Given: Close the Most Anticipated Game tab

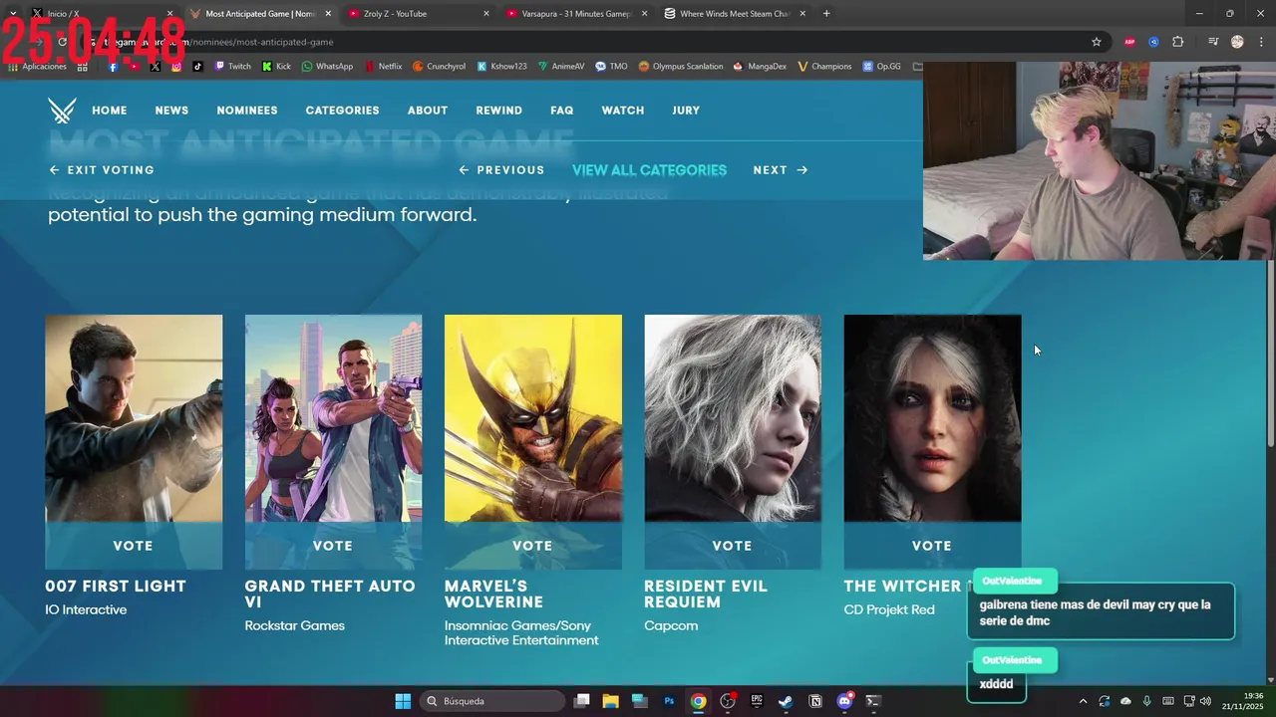Looking at the screenshot, I should point(328,14).
